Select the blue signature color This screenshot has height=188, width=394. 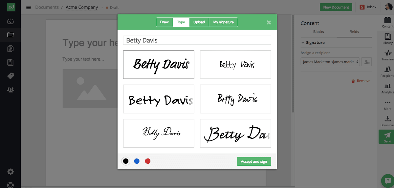pos(137,161)
